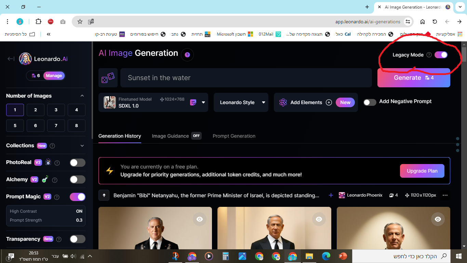Open the Alchemy info question mark
467x263 pixels.
[55, 180]
